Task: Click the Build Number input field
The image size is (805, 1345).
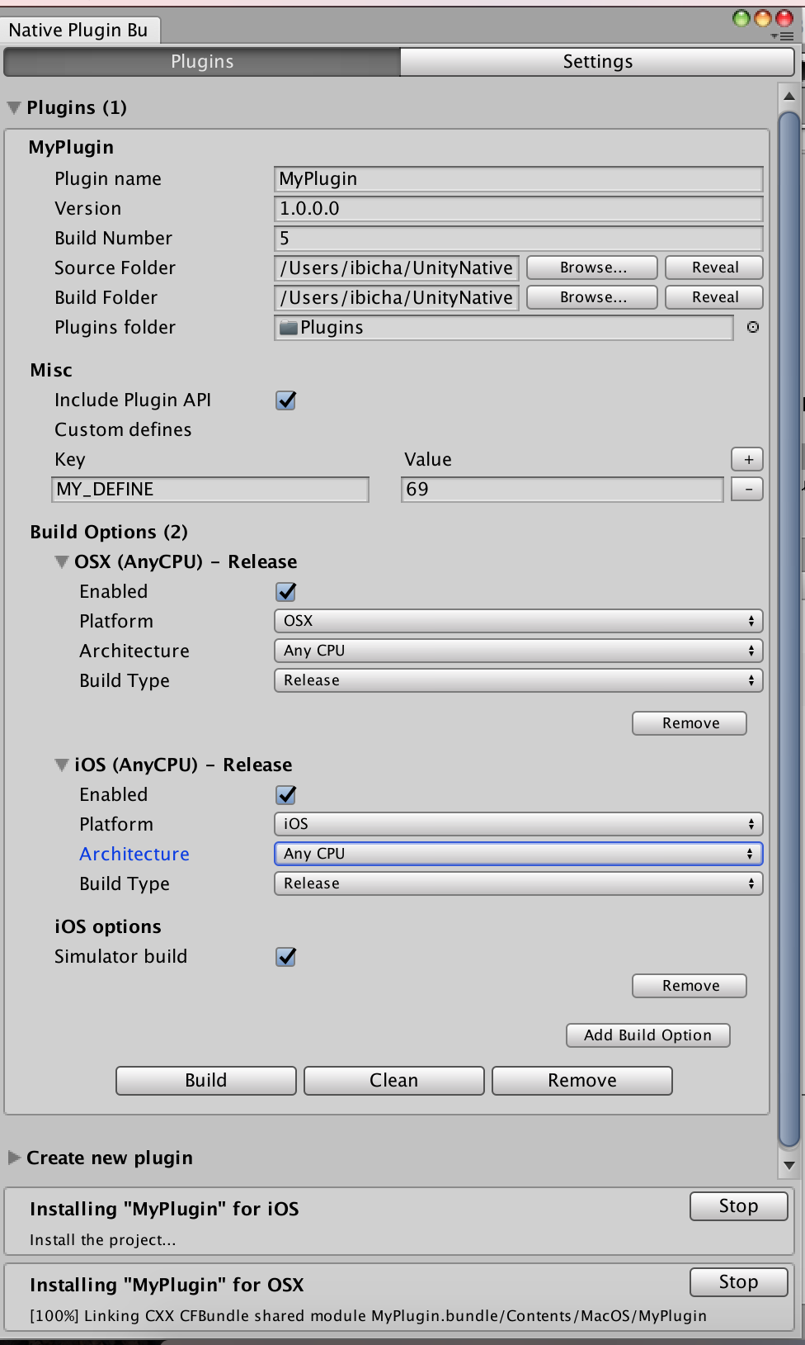Action: [518, 239]
